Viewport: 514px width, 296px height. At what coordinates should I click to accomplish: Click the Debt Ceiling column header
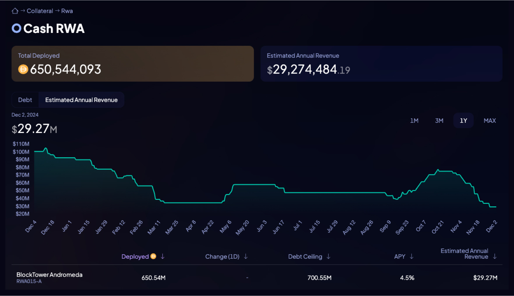305,257
